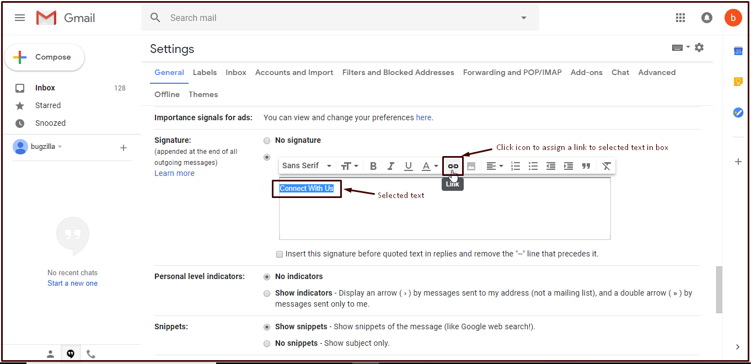Open the Filters and Blocked Addresses tab

(398, 72)
